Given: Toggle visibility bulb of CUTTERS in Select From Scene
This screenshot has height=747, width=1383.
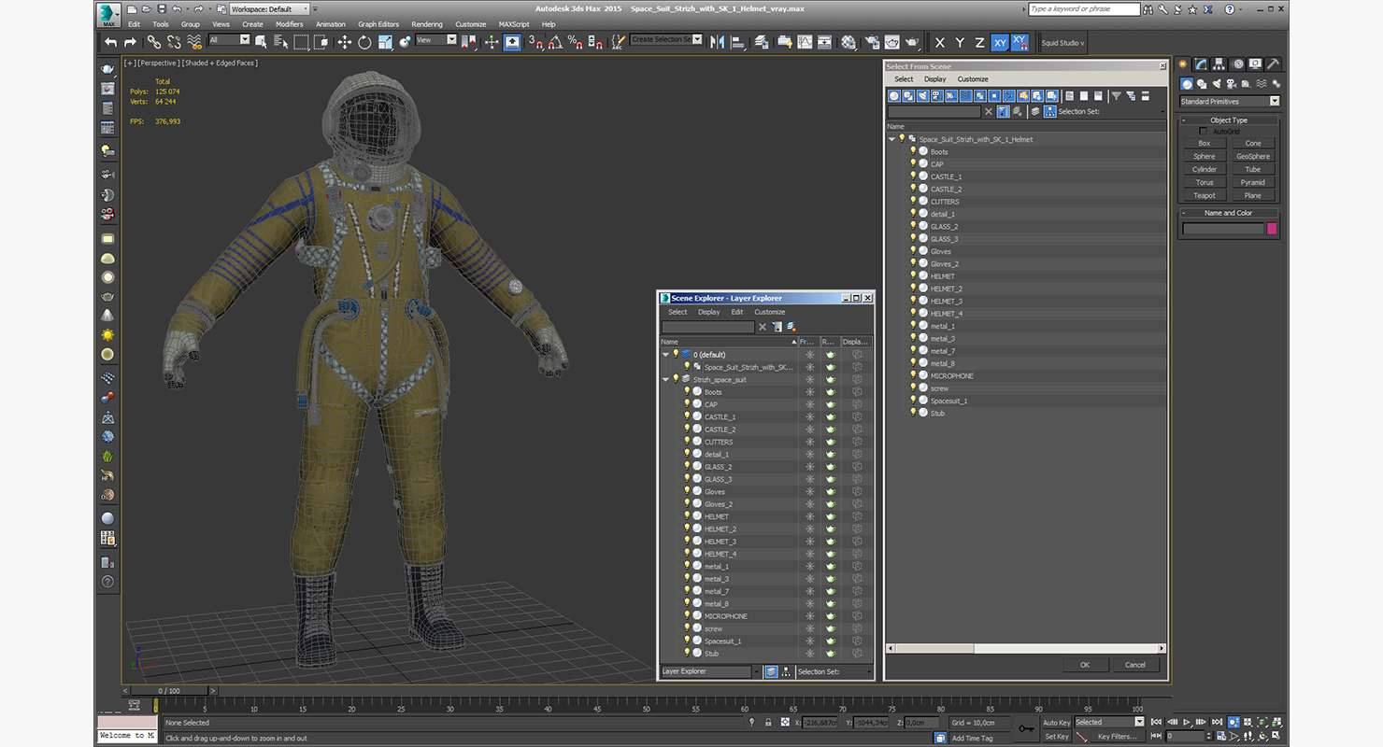Looking at the screenshot, I should coord(913,201).
